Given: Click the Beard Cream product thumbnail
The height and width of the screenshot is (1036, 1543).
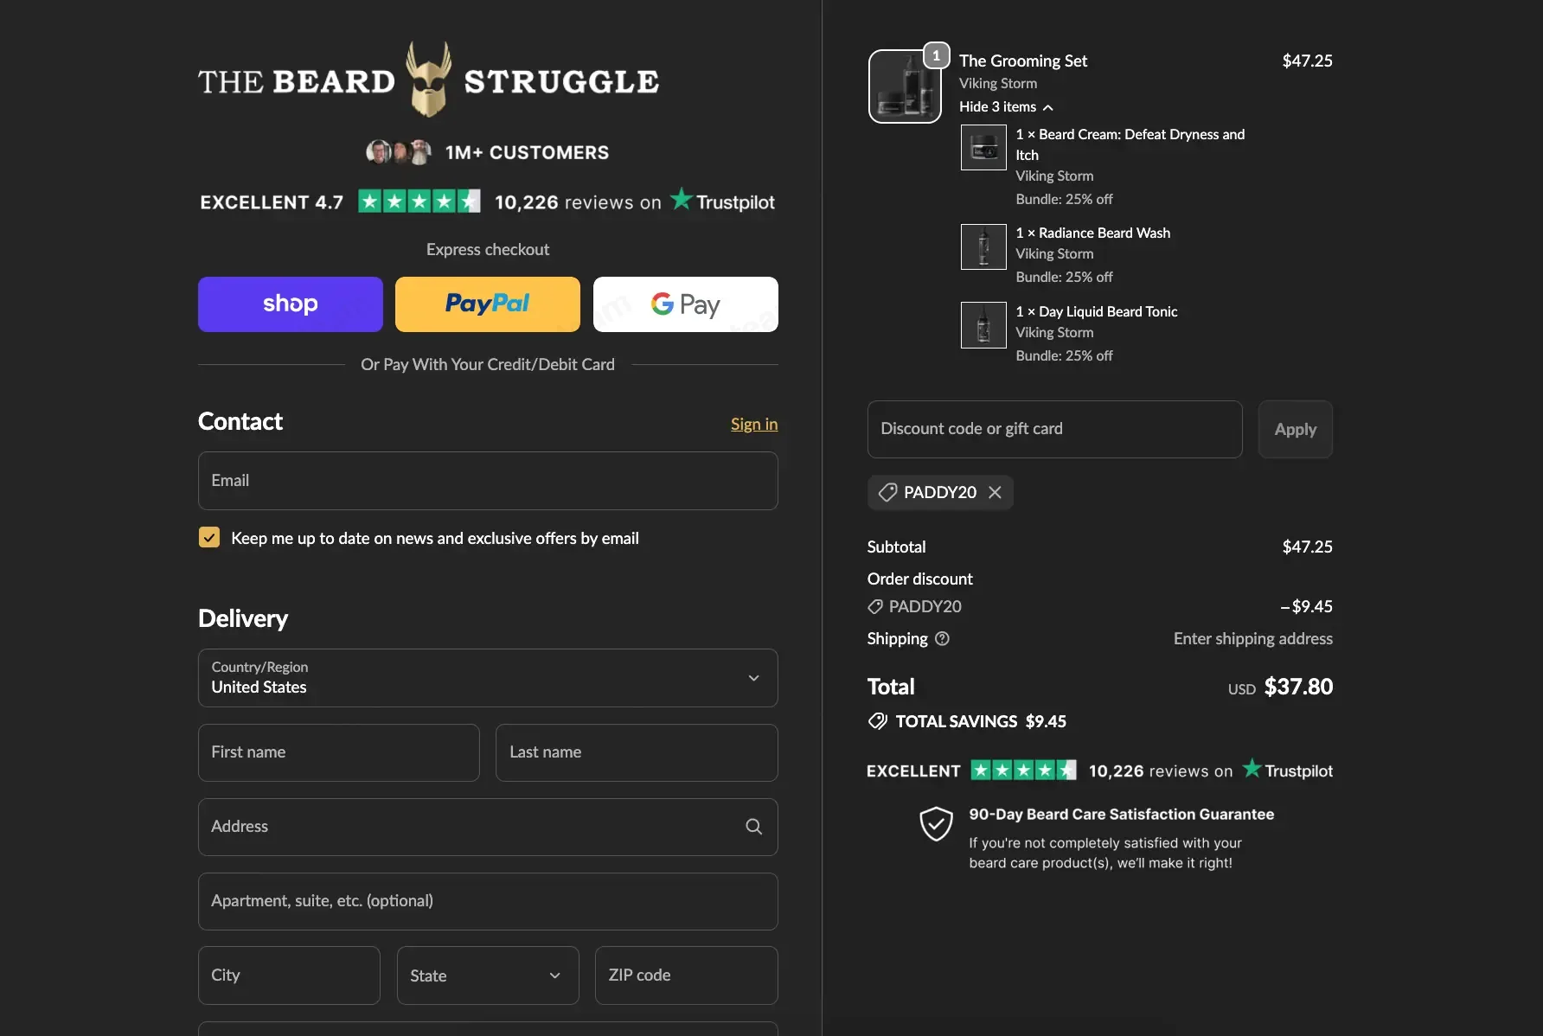Looking at the screenshot, I should click(983, 148).
